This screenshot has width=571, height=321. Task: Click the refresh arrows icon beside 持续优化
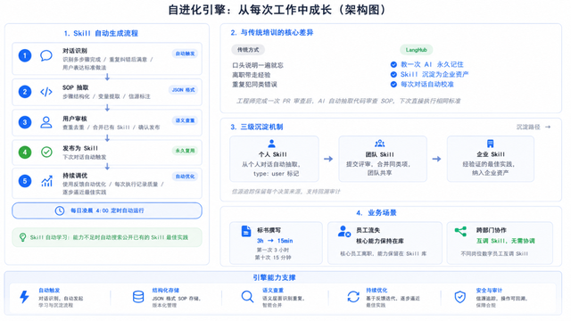[x=353, y=297]
